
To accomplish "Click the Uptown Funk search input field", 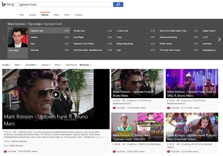I will click(64, 5).
